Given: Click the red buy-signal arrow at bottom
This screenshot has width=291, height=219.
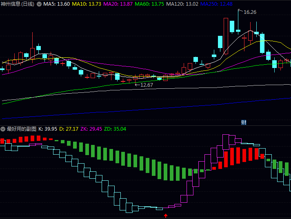Looking at the screenshot, I should tap(166, 216).
